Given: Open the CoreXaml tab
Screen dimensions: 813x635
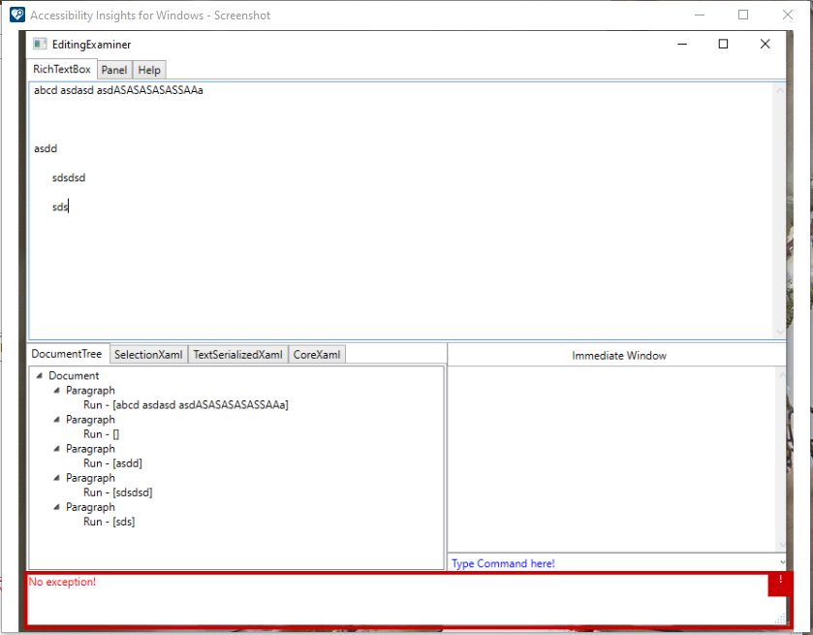Looking at the screenshot, I should [x=316, y=354].
